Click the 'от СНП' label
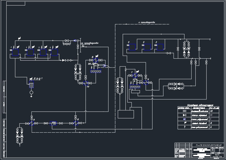Screen dimensions: 226x160 (x=92, y=64)
